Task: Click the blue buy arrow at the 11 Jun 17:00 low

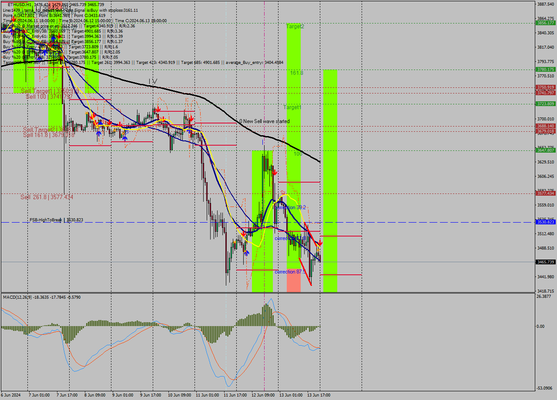Action: [x=247, y=253]
